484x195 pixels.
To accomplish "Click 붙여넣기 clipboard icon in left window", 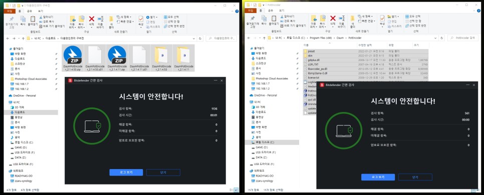I will (33, 19).
